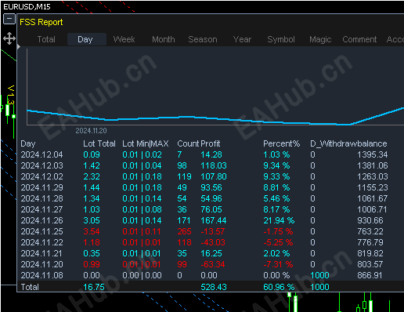Click the Total row label at bottom
The width and height of the screenshot is (404, 312).
coord(30,287)
